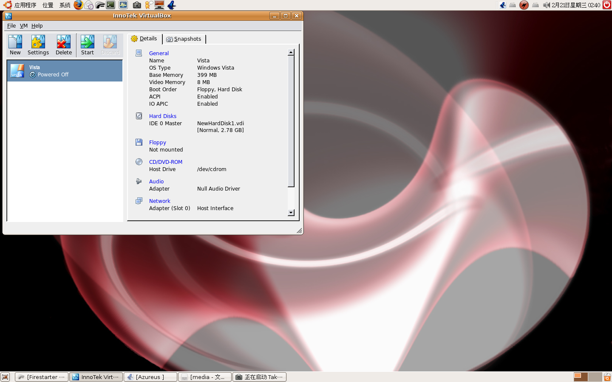Screen dimensions: 612x382
Task: Click the NewHardDisk1.vdi value
Action: (221, 124)
